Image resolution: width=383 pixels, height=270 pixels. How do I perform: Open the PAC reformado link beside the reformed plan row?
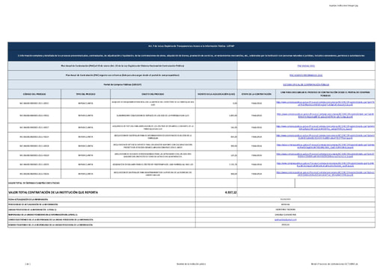tap(306, 75)
